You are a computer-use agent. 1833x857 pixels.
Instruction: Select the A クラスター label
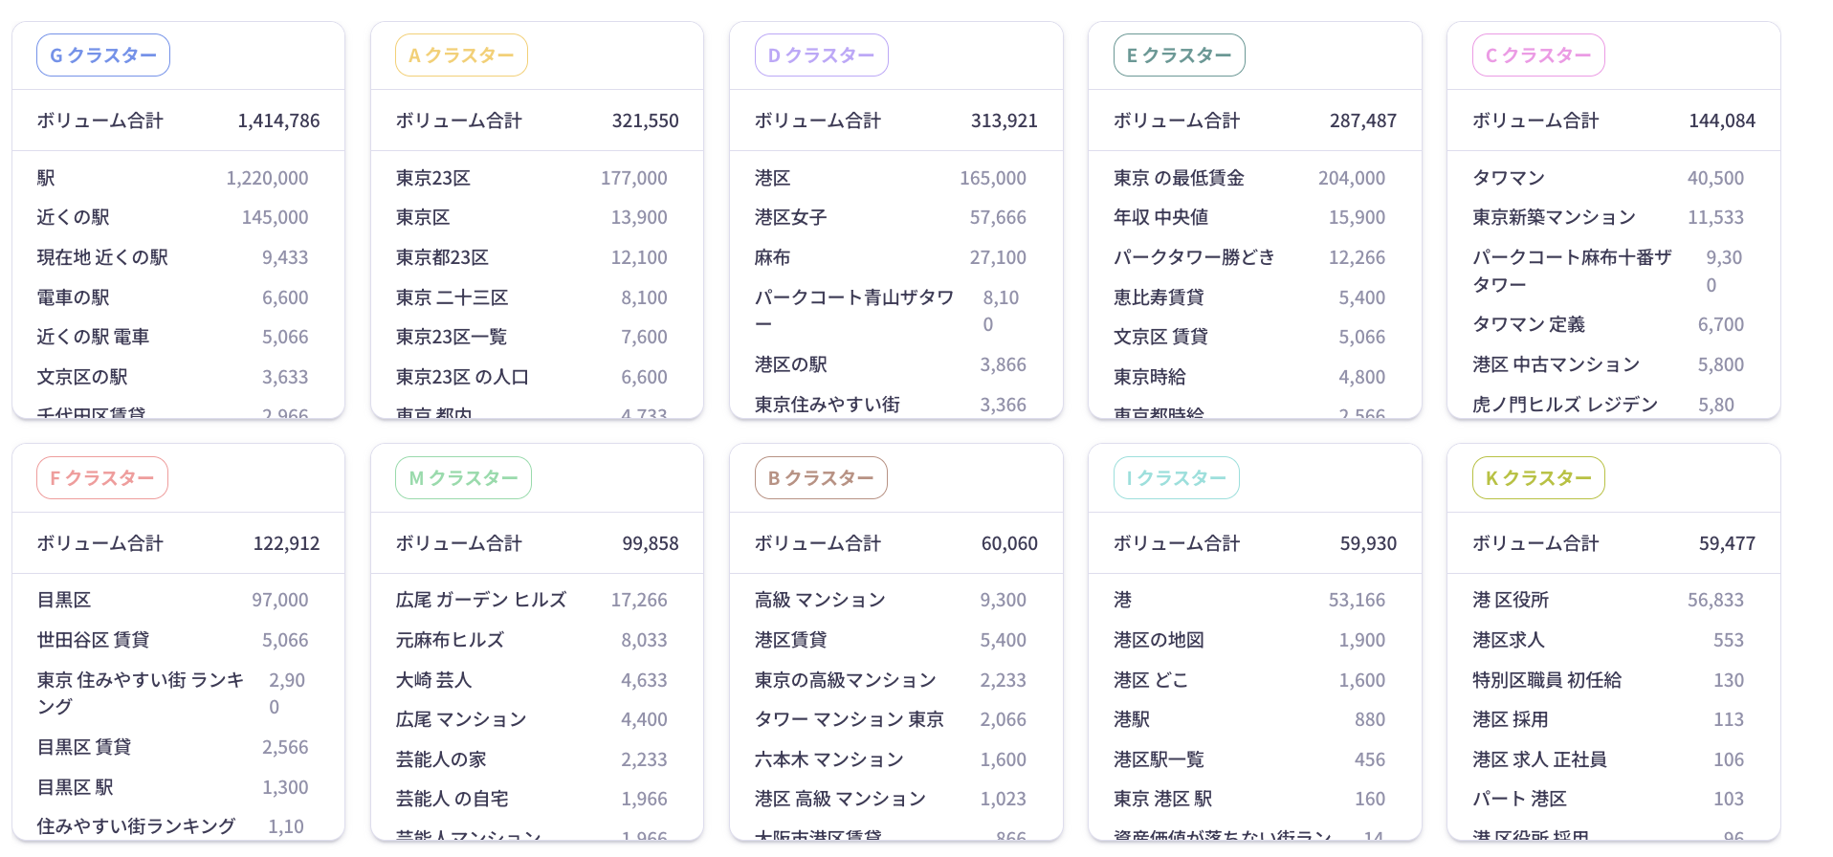coord(461,55)
